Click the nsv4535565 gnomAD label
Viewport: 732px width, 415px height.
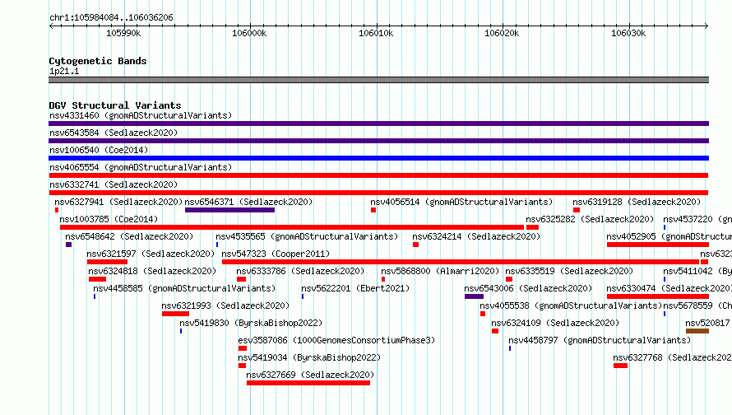[307, 236]
